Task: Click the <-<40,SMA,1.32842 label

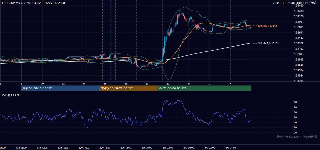Action: click(265, 26)
